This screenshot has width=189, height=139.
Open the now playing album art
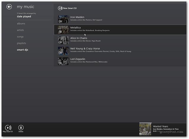145,129
